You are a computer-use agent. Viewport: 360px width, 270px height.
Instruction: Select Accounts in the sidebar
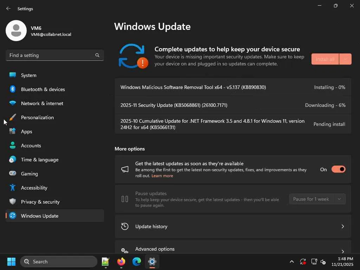coord(55,145)
